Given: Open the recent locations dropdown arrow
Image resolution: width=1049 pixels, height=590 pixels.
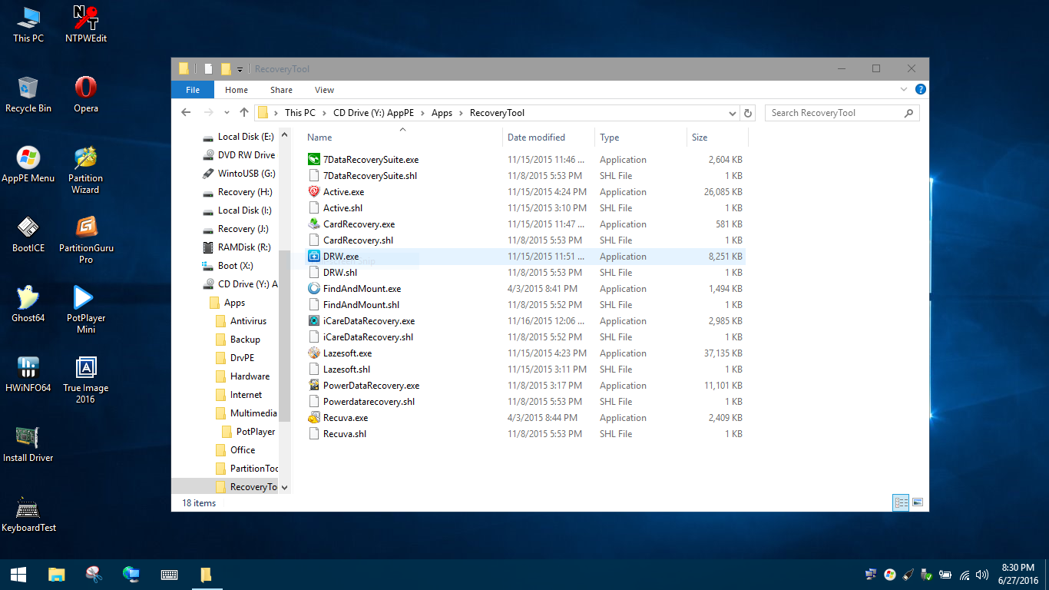Looking at the screenshot, I should coord(227,113).
